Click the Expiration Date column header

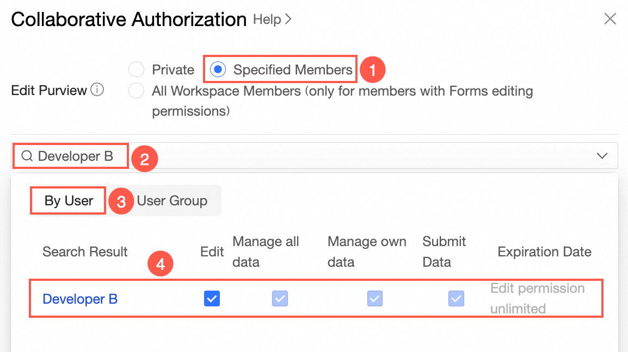coord(544,252)
